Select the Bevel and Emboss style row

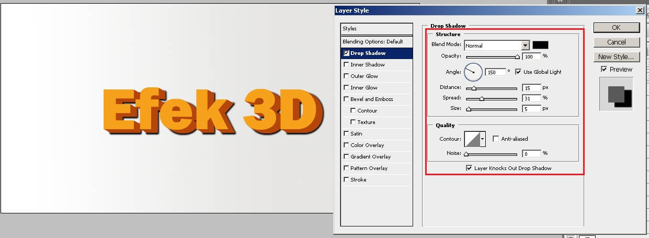tap(377, 99)
